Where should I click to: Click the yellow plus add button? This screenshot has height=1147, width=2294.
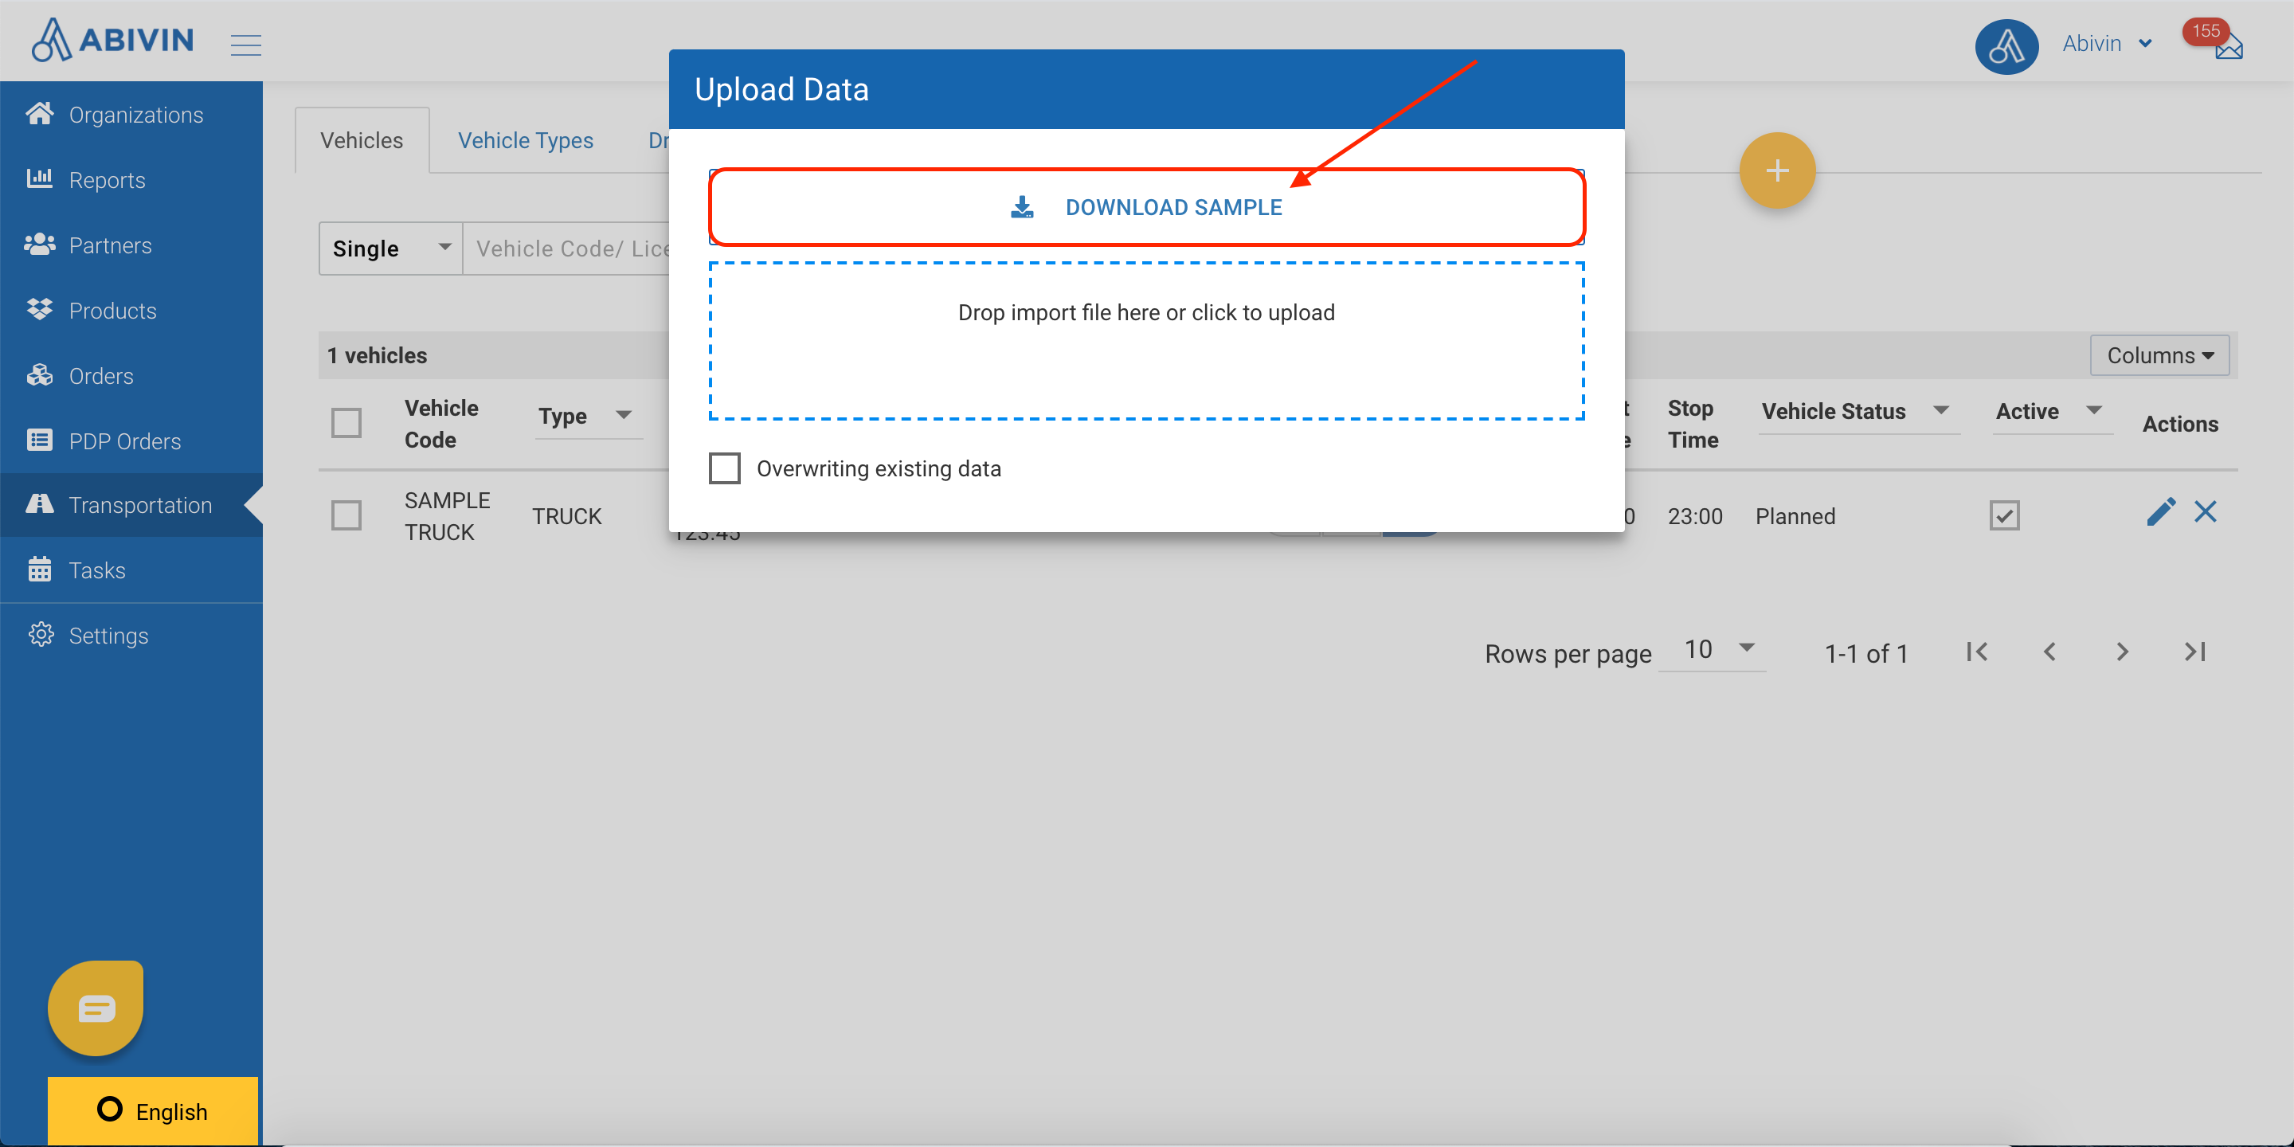[1776, 171]
